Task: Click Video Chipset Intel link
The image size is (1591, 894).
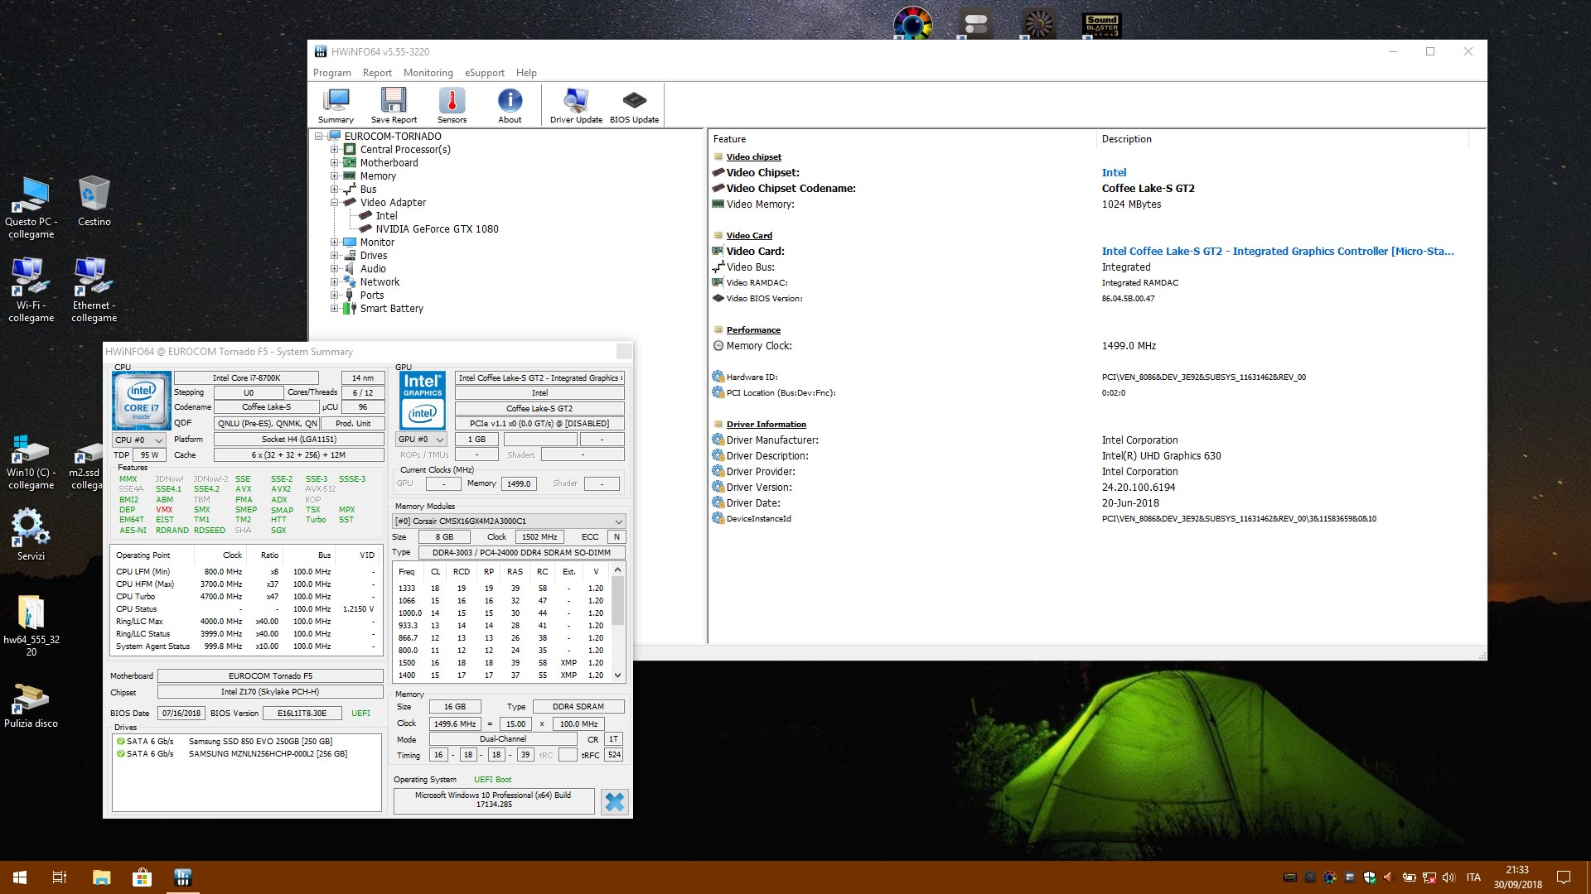Action: [1114, 172]
